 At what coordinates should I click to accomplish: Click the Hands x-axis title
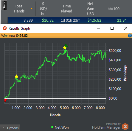pyautogui.click(x=55, y=115)
